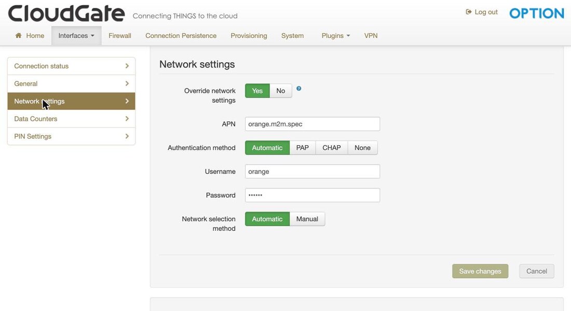Select PAP authentication method
The width and height of the screenshot is (571, 311).
coord(302,148)
